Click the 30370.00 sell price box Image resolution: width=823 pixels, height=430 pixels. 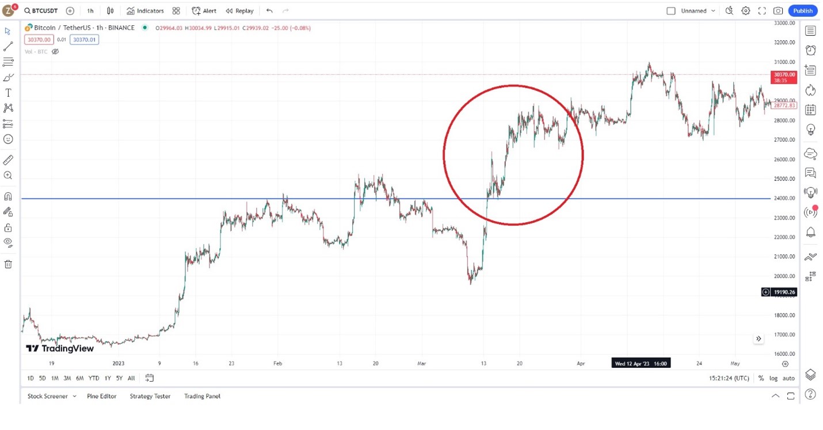click(39, 40)
